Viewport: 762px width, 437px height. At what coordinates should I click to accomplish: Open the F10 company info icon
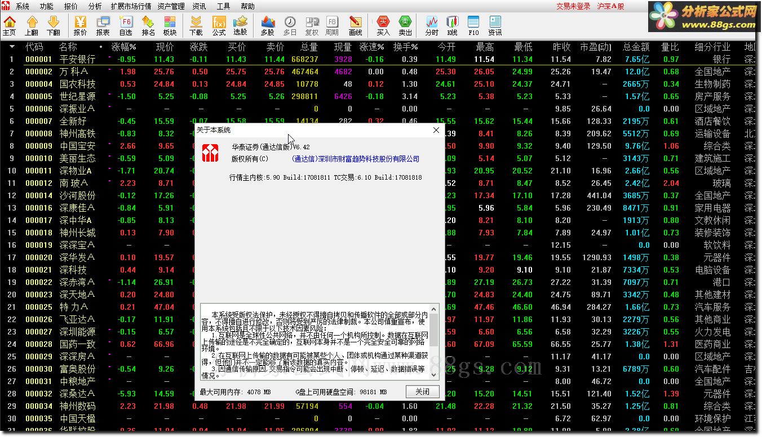pos(473,26)
